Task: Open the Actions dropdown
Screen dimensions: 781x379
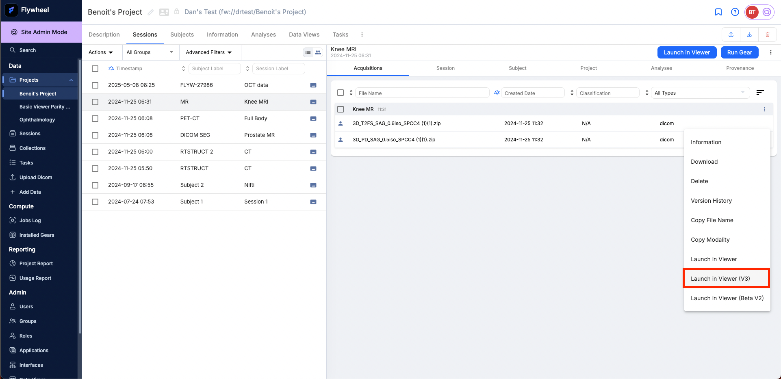Action: point(101,52)
